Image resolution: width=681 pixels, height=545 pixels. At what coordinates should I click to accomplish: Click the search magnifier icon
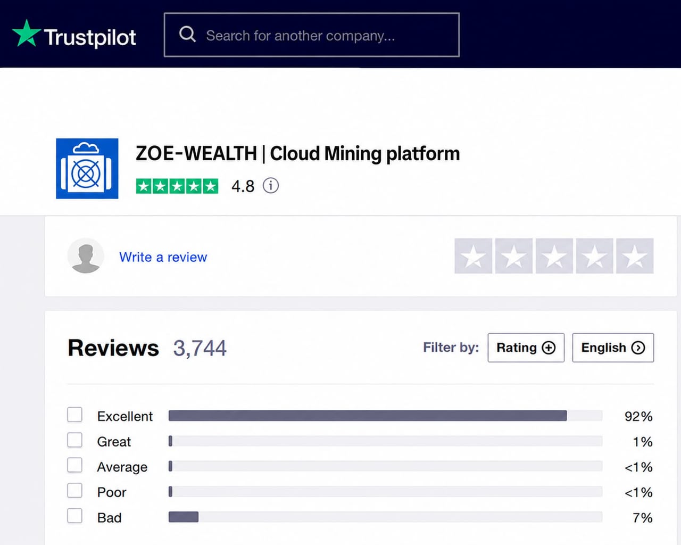pos(187,35)
